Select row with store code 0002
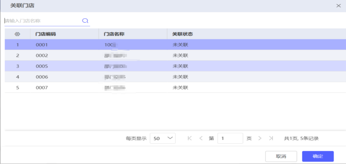This screenshot has width=346, height=164. (42, 56)
